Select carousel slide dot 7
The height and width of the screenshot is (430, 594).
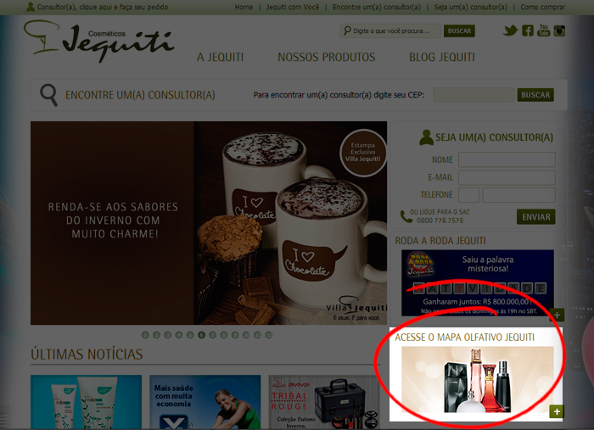point(212,335)
